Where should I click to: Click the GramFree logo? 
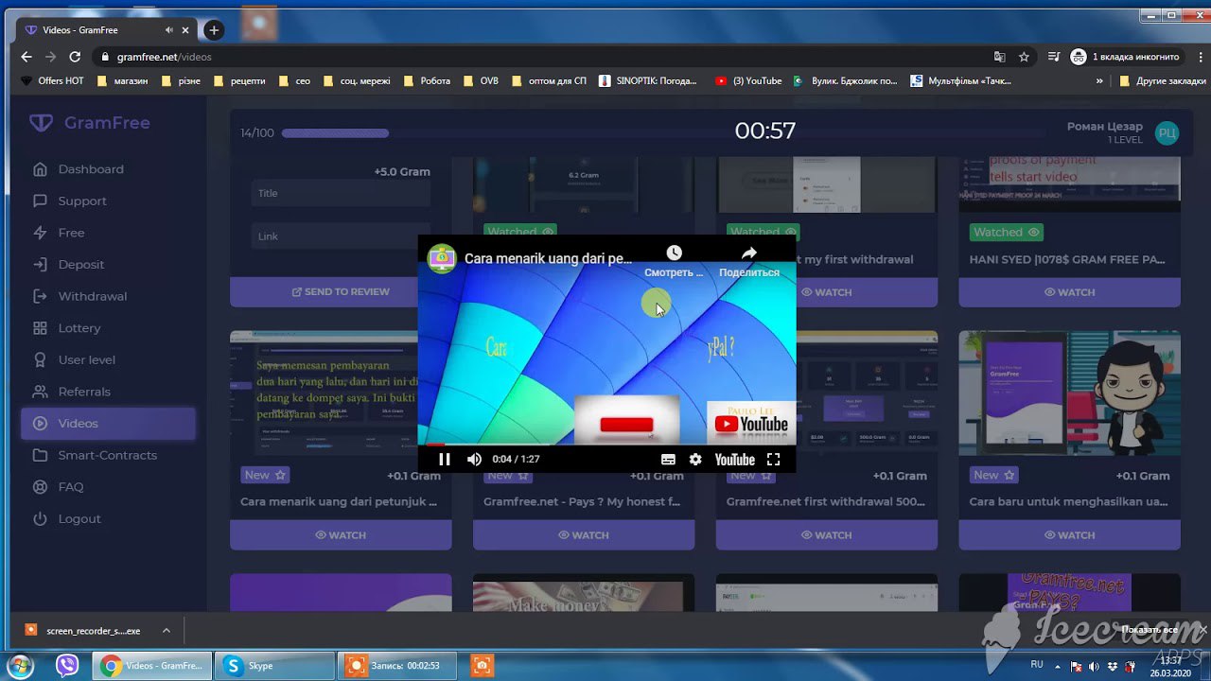coord(90,123)
